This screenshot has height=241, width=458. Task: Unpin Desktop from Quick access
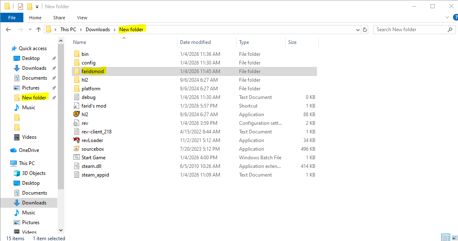click(x=53, y=58)
